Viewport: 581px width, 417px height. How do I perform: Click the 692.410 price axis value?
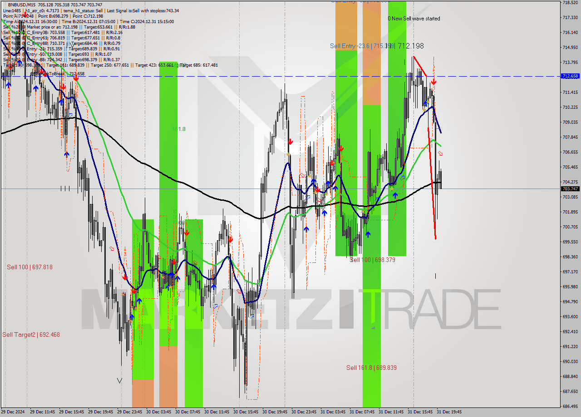tap(570, 332)
